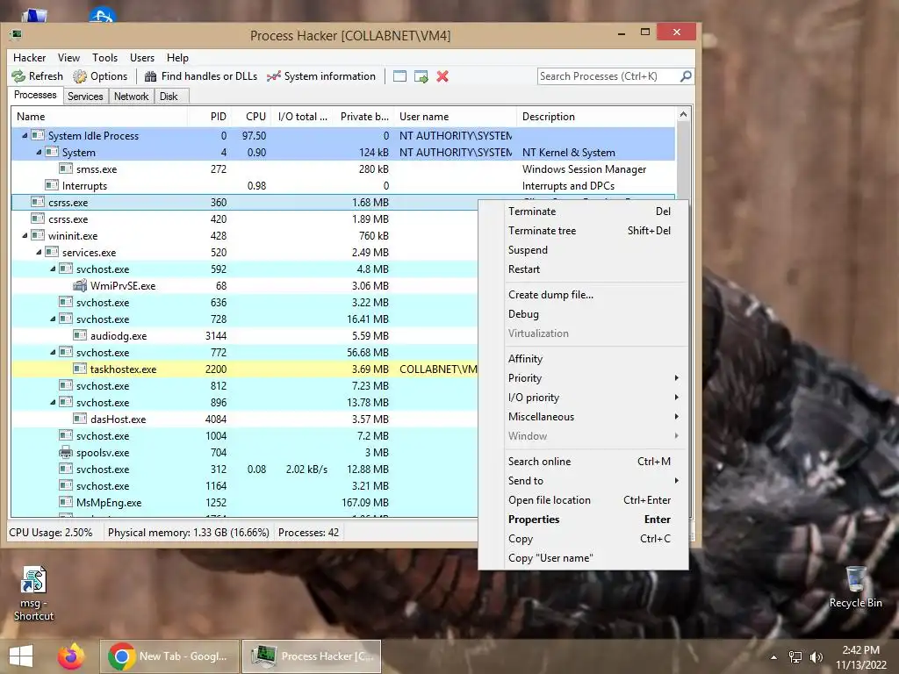This screenshot has width=899, height=674.
Task: Select the Recycle Bin desktop icon
Action: (x=855, y=587)
